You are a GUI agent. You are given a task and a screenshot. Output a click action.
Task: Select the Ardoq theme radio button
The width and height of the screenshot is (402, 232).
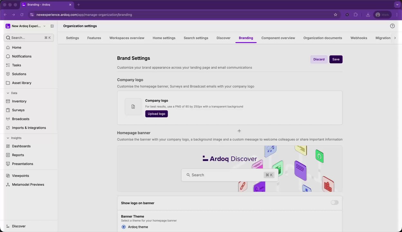tap(124, 227)
